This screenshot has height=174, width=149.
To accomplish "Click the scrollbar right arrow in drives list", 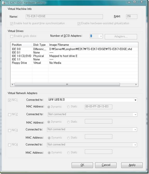I will tap(136, 85).
